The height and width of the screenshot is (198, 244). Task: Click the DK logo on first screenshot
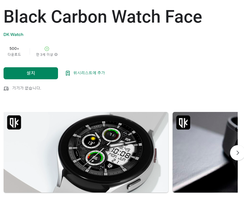click(x=14, y=123)
